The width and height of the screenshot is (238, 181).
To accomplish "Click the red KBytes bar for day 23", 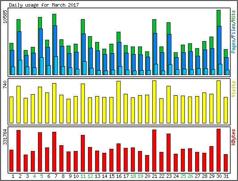I will (168, 152).
